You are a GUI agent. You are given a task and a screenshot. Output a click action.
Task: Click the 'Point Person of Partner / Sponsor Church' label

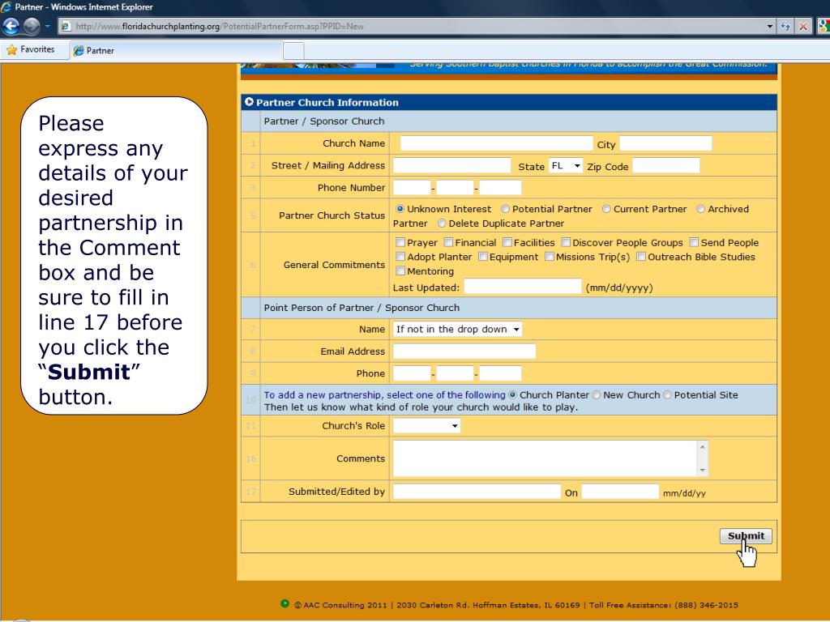(362, 308)
